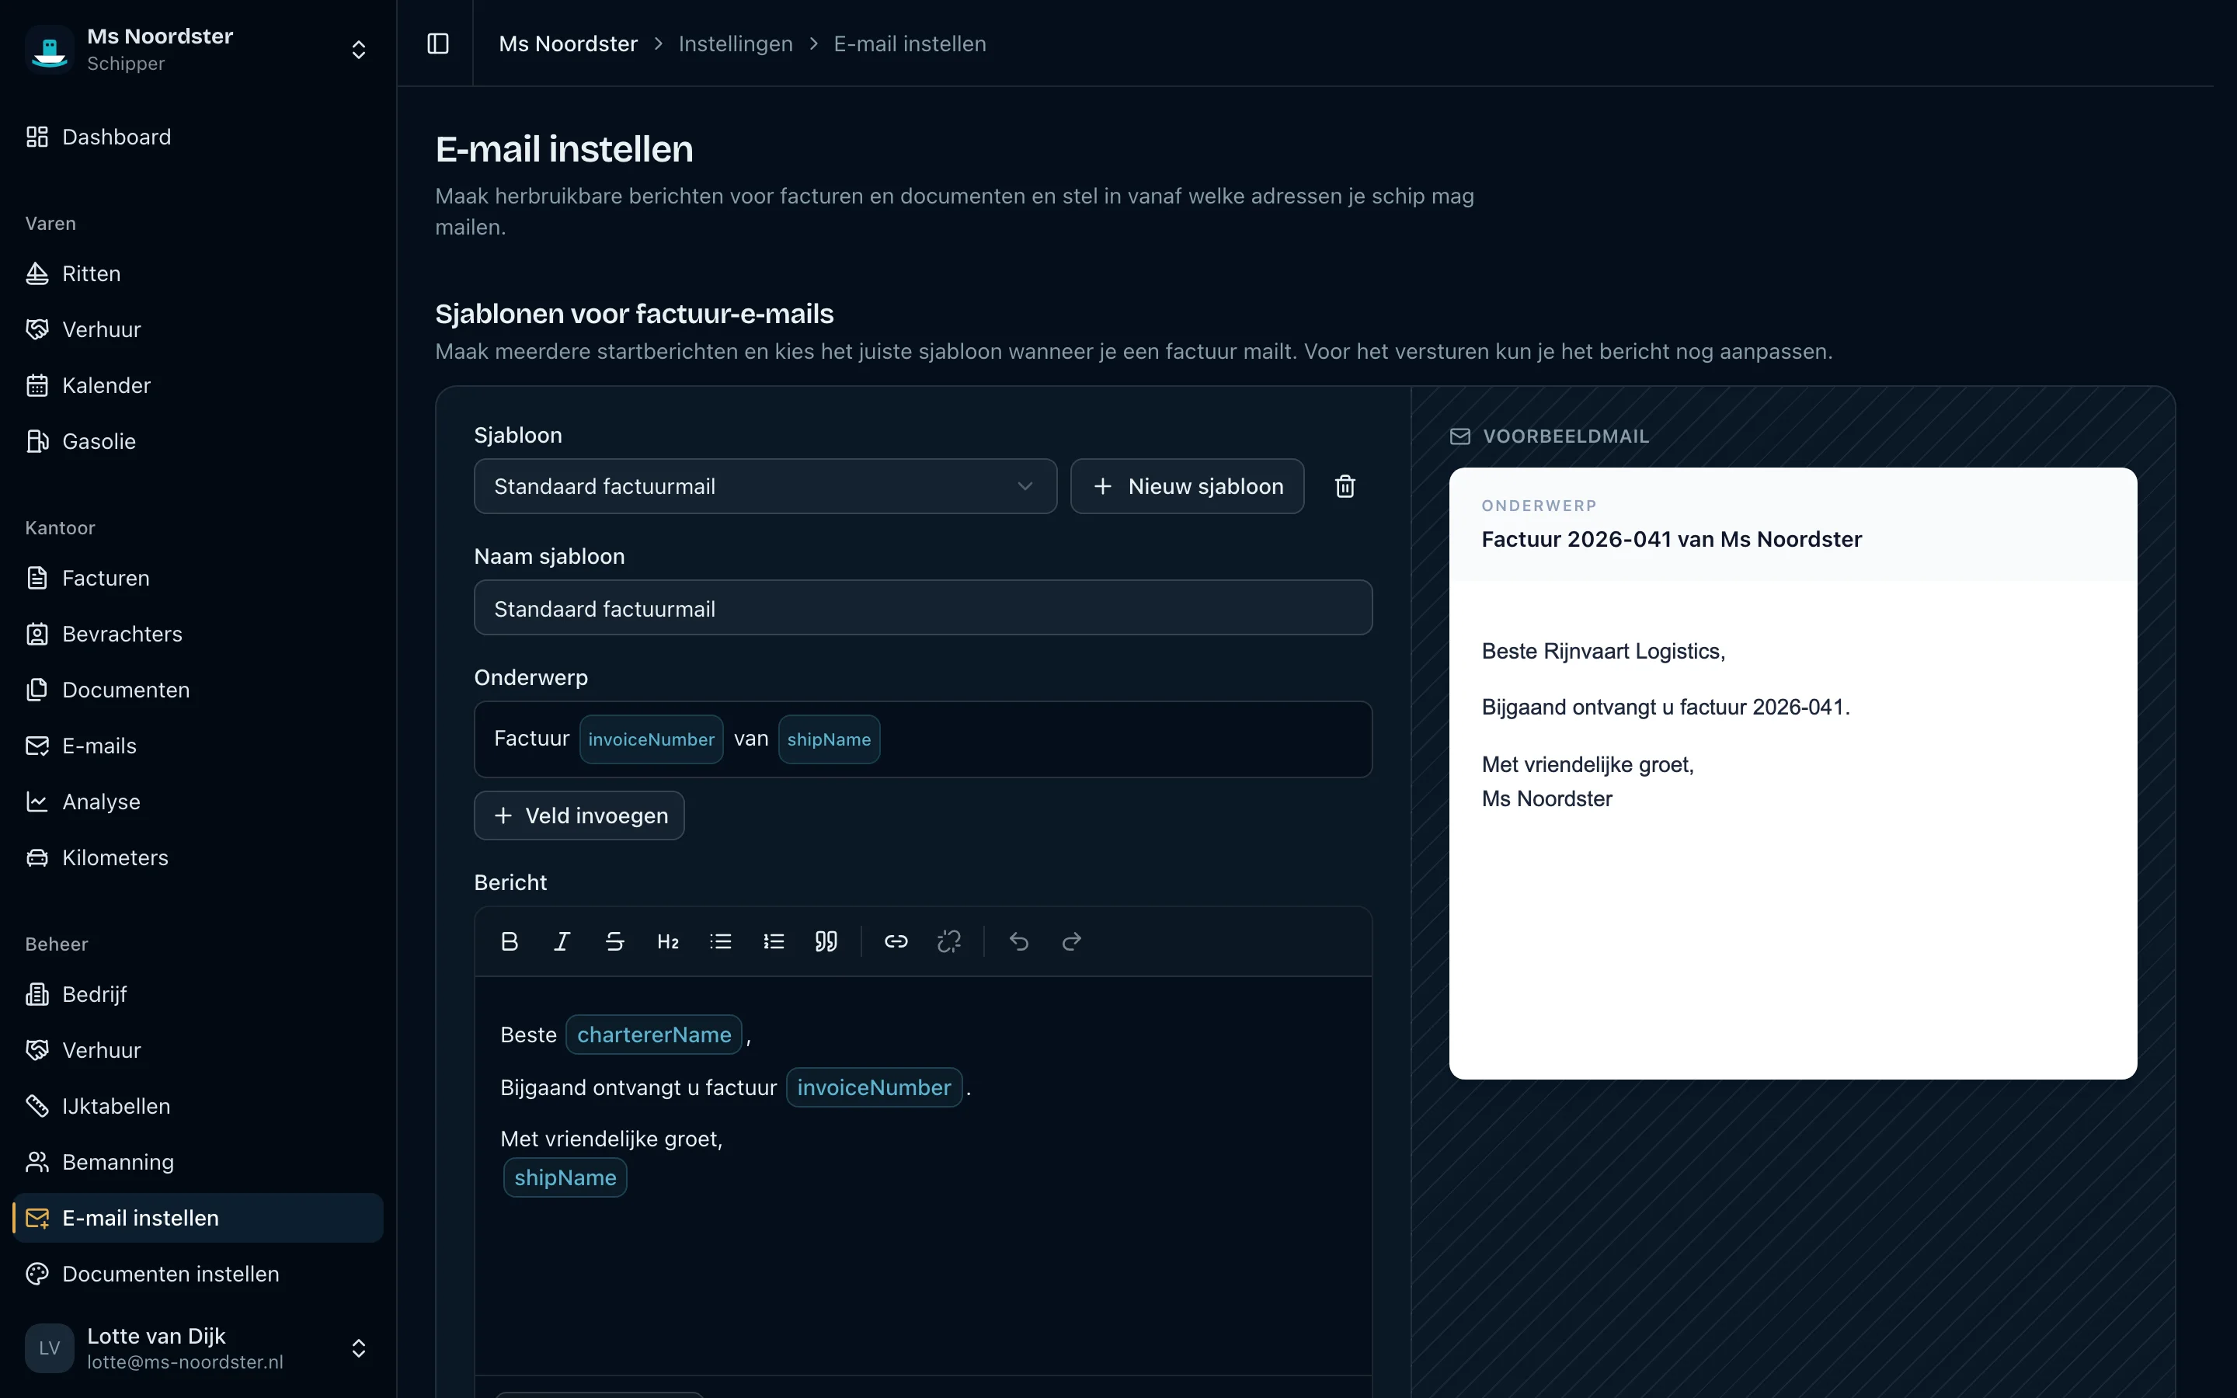Click preview text Beste Rijnvaart Logistics
This screenshot has width=2237, height=1398.
pyautogui.click(x=1603, y=651)
